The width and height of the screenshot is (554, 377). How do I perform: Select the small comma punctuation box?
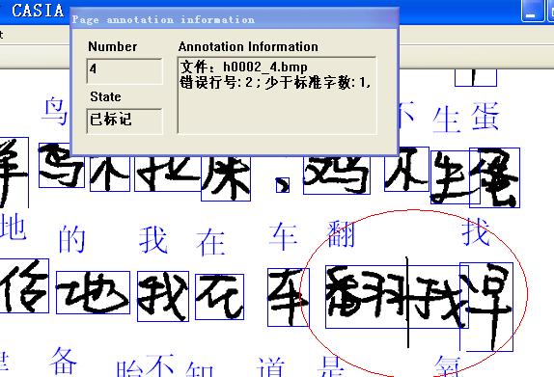coord(283,185)
